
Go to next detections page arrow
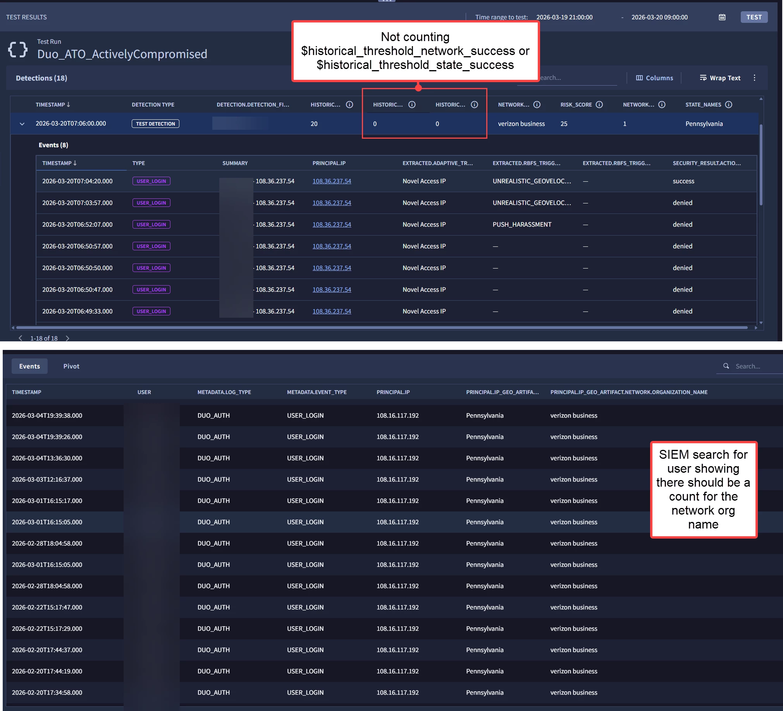67,338
